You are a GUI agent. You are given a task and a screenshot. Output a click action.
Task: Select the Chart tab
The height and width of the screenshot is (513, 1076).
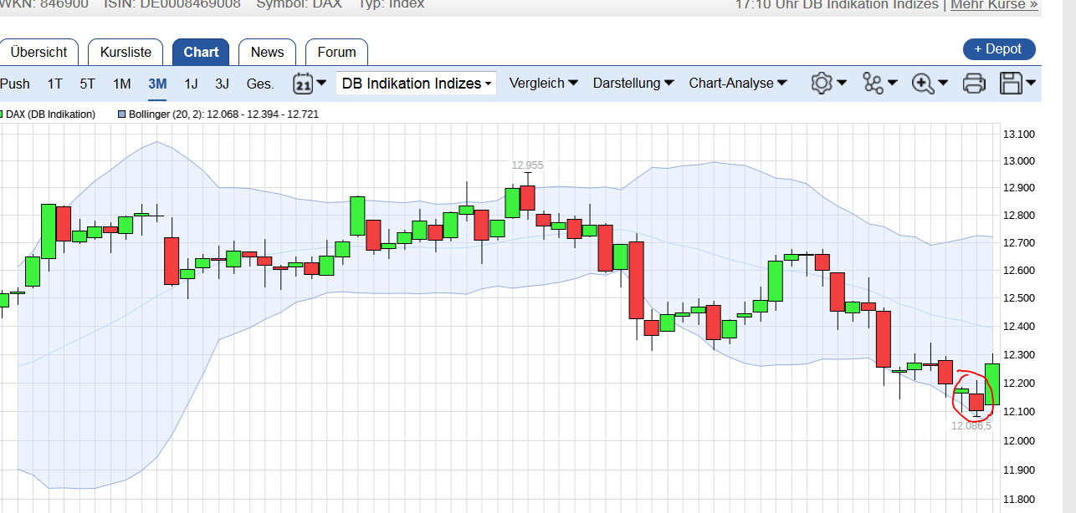pyautogui.click(x=201, y=52)
